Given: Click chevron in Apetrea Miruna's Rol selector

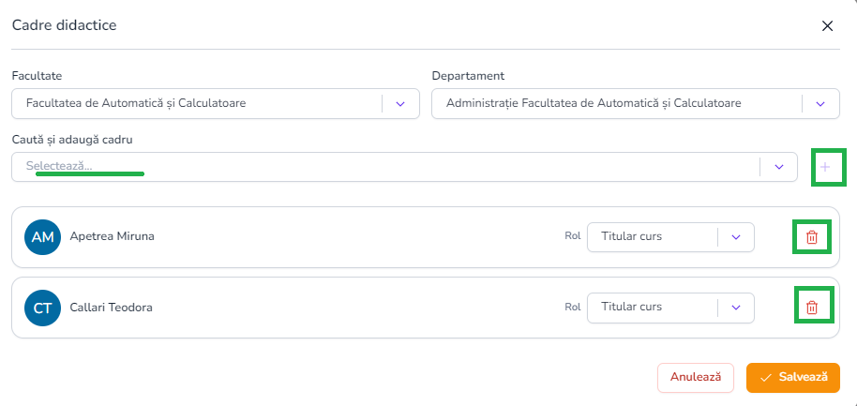Looking at the screenshot, I should (x=736, y=237).
